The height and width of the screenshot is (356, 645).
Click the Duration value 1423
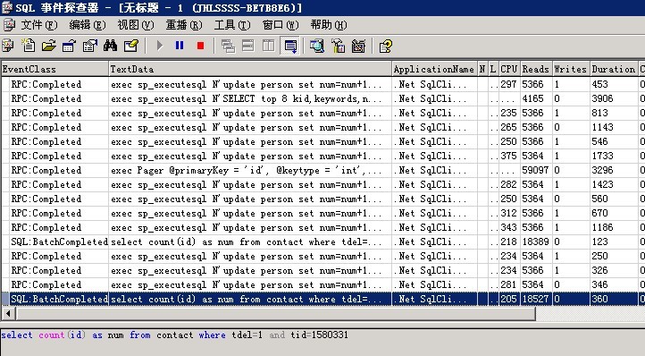tap(602, 184)
